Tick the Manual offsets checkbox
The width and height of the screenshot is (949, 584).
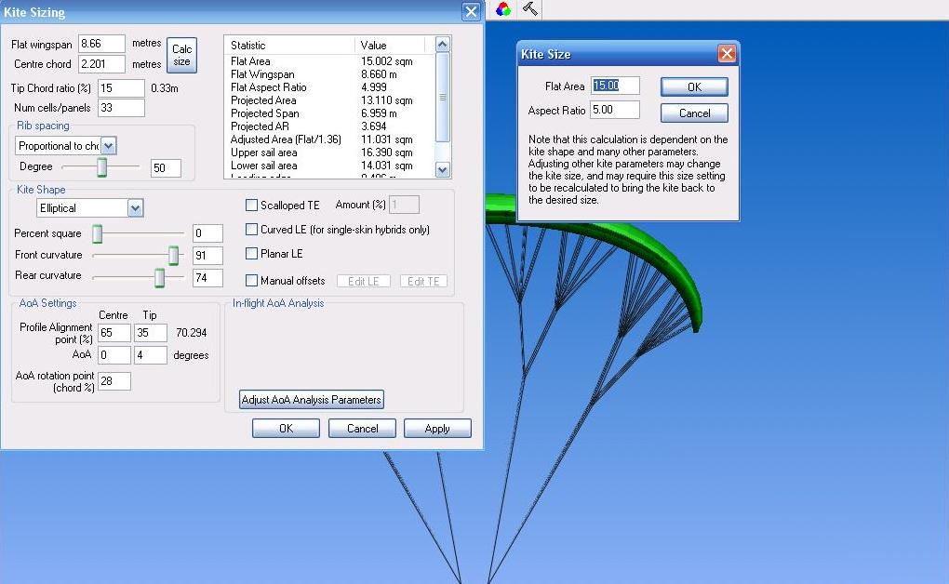coord(252,281)
